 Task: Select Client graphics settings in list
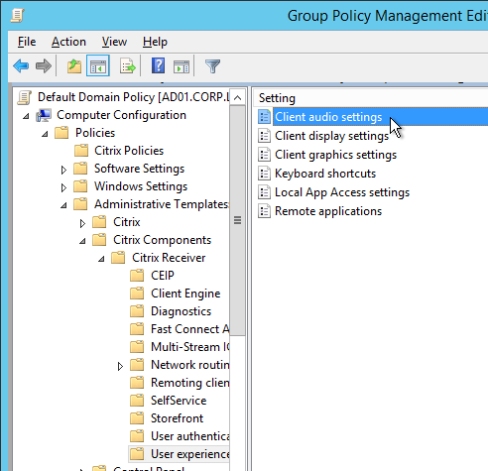pyautogui.click(x=336, y=155)
